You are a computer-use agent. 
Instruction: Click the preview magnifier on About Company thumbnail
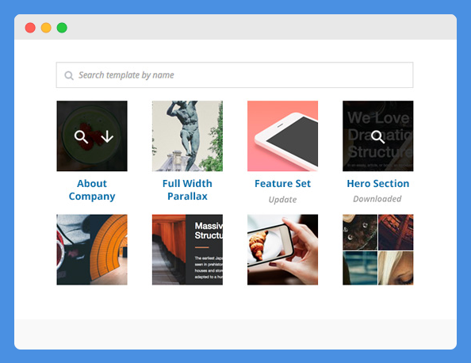[x=81, y=137]
